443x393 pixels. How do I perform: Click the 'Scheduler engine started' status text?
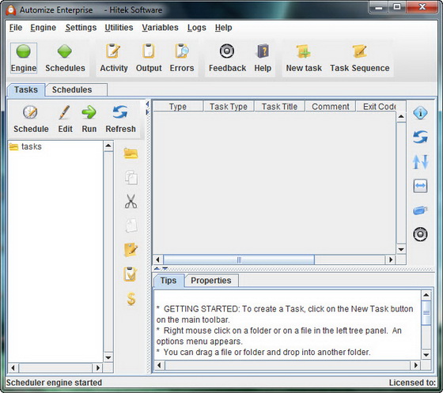54,383
